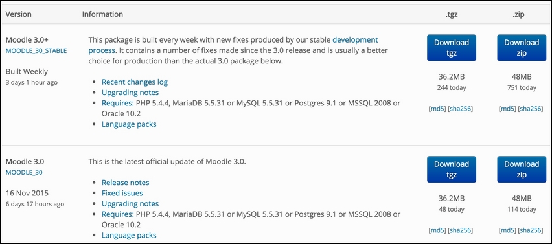The height and width of the screenshot is (244, 552).
Task: Open the MOODLE_30_STABLE branch link
Action: click(x=36, y=51)
